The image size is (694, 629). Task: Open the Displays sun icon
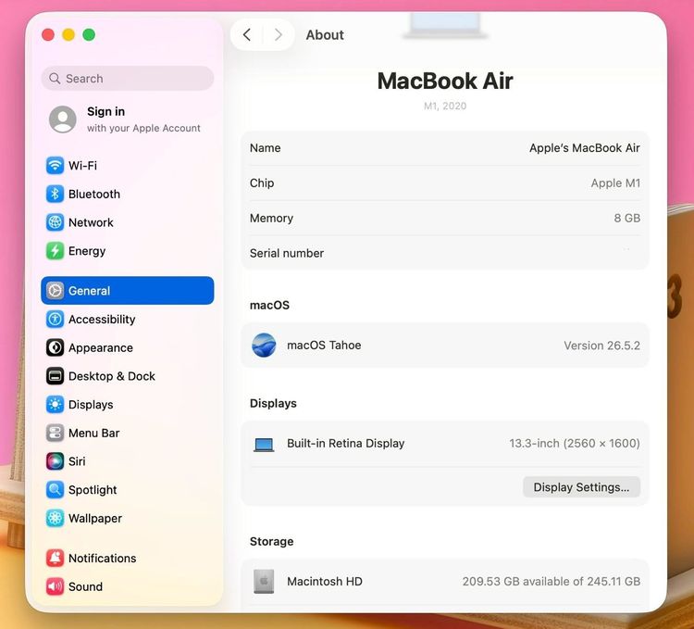coord(55,405)
